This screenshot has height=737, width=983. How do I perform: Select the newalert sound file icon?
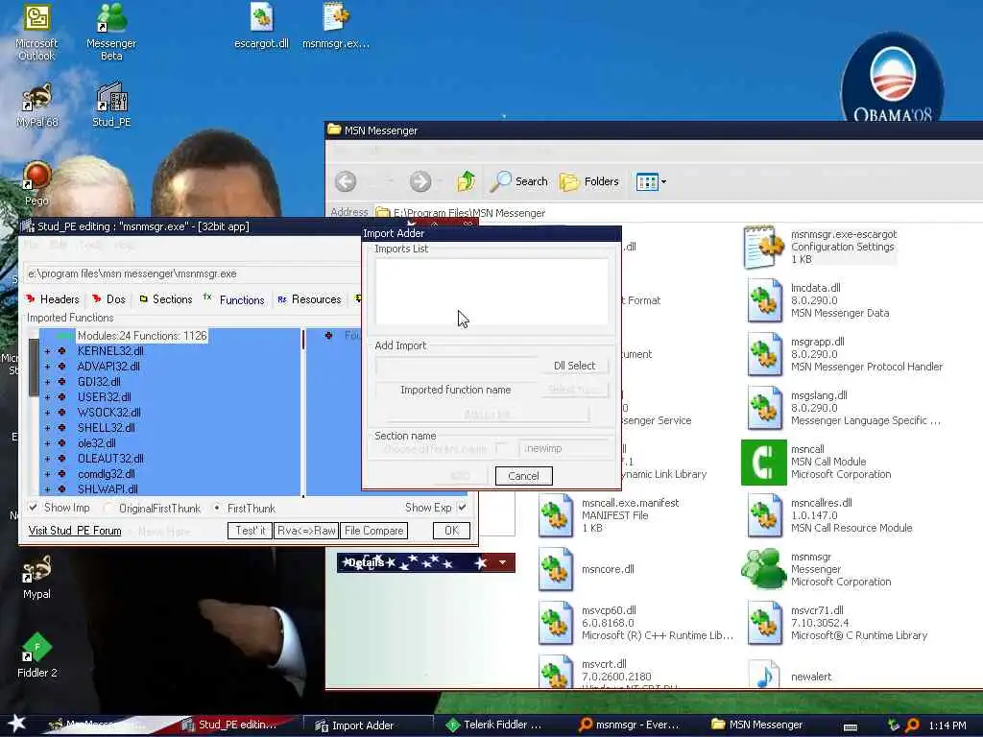763,675
